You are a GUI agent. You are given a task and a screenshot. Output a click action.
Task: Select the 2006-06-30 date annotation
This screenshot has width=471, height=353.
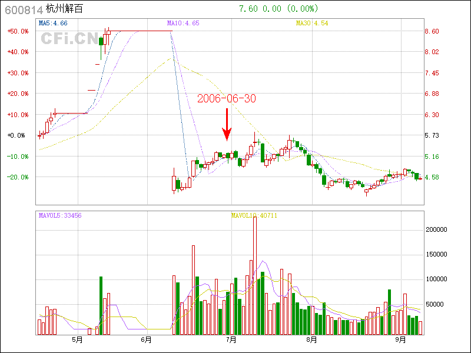227,99
